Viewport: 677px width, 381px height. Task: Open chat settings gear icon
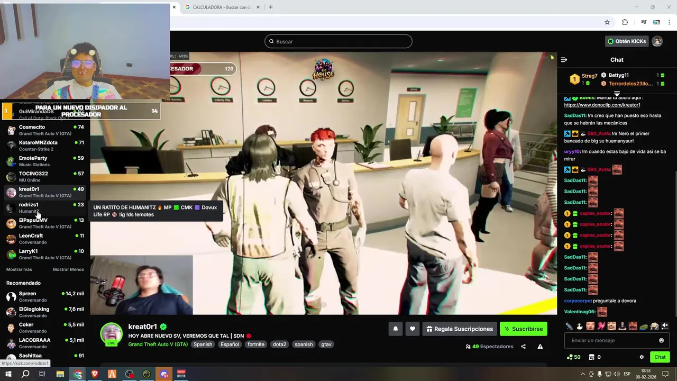642,357
